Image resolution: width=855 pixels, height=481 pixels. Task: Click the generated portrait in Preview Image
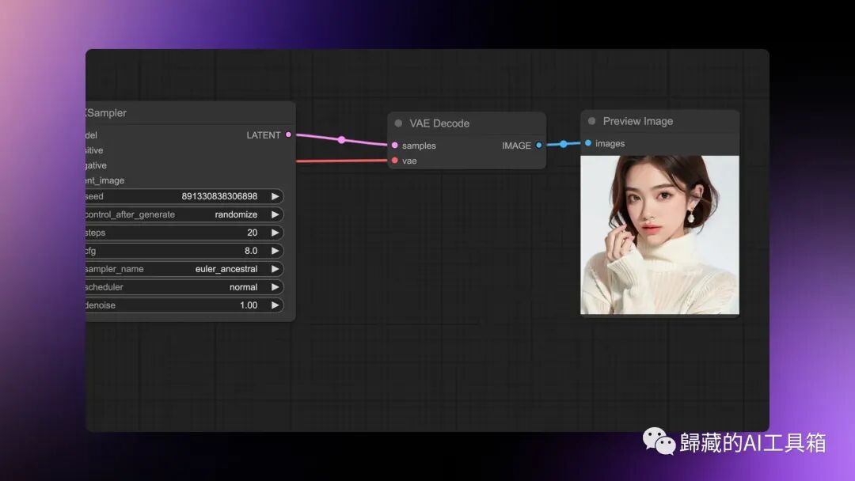[659, 235]
